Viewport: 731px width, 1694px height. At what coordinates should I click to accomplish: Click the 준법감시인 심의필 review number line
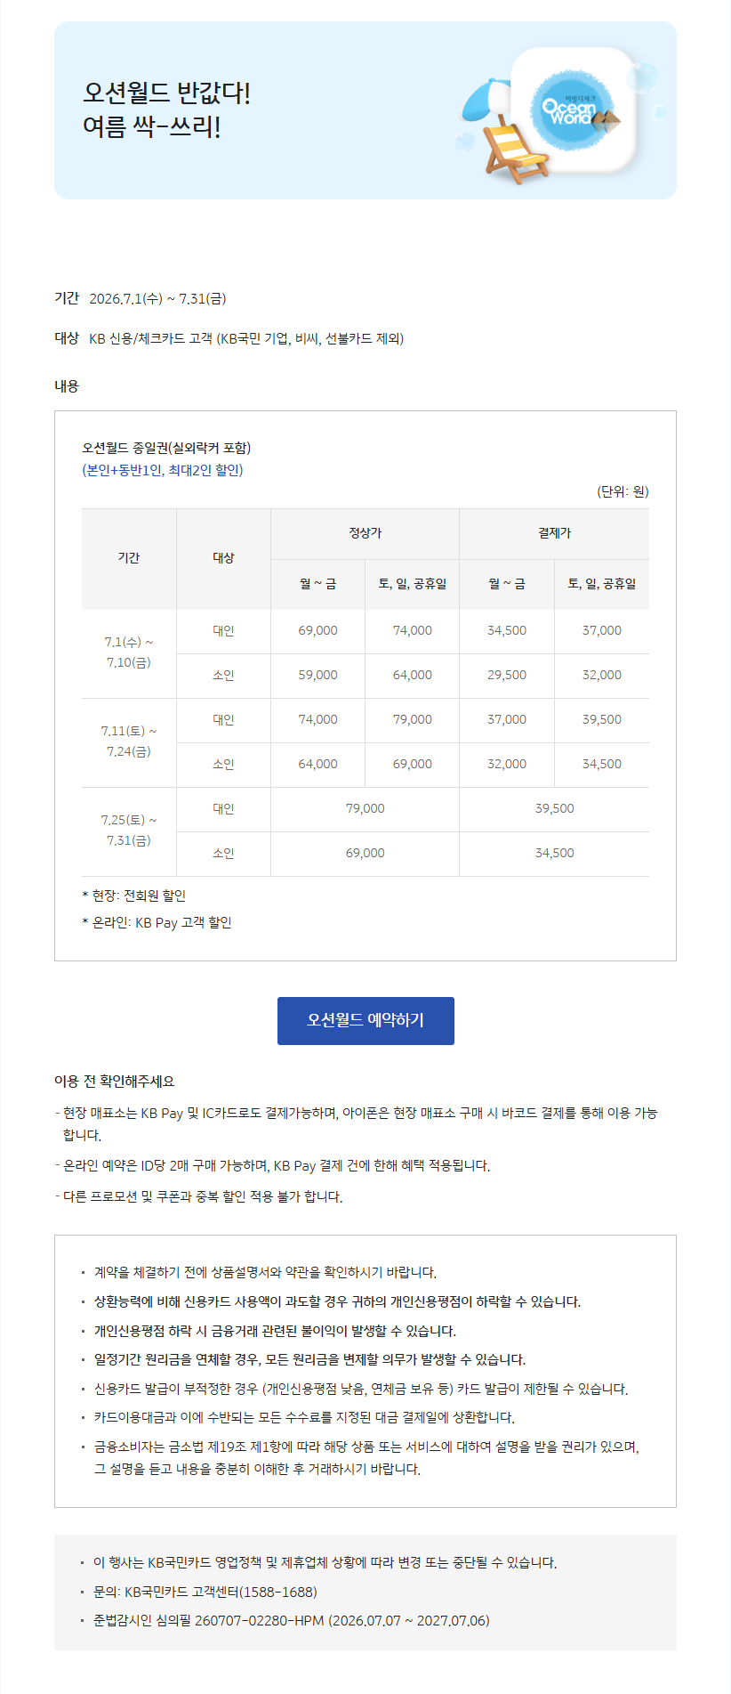[292, 1620]
